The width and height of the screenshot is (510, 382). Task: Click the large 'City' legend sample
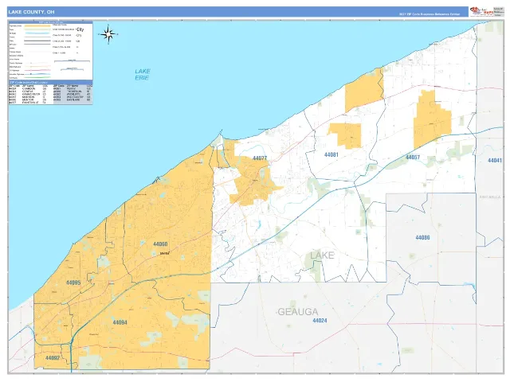[80, 29]
